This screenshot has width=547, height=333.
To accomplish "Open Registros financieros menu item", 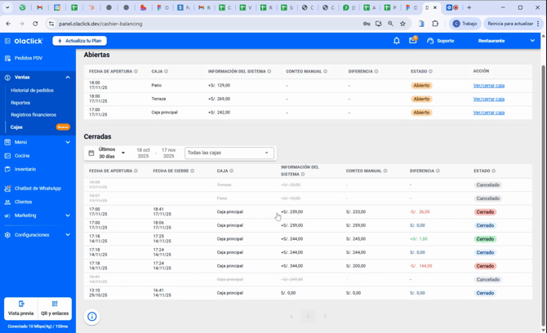I will pyautogui.click(x=33, y=115).
